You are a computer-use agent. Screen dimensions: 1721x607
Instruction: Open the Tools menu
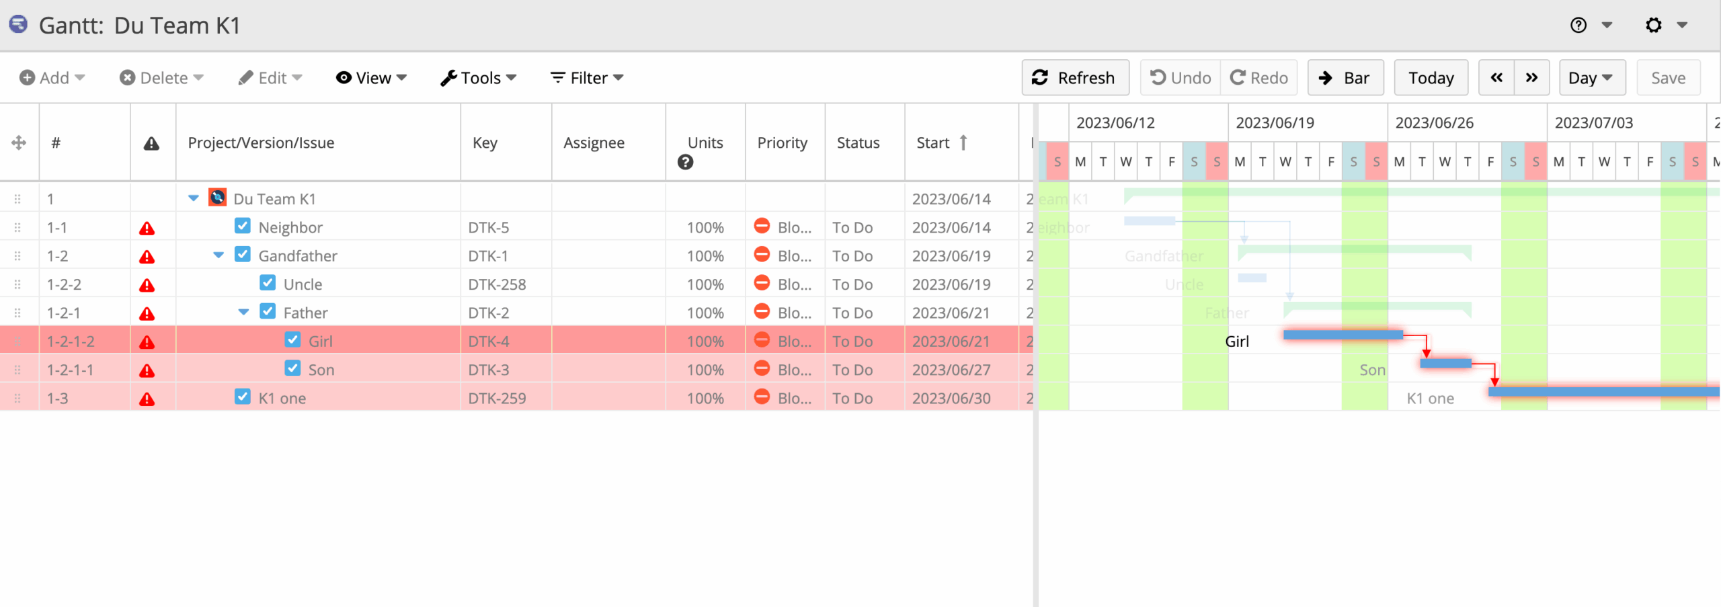click(478, 78)
